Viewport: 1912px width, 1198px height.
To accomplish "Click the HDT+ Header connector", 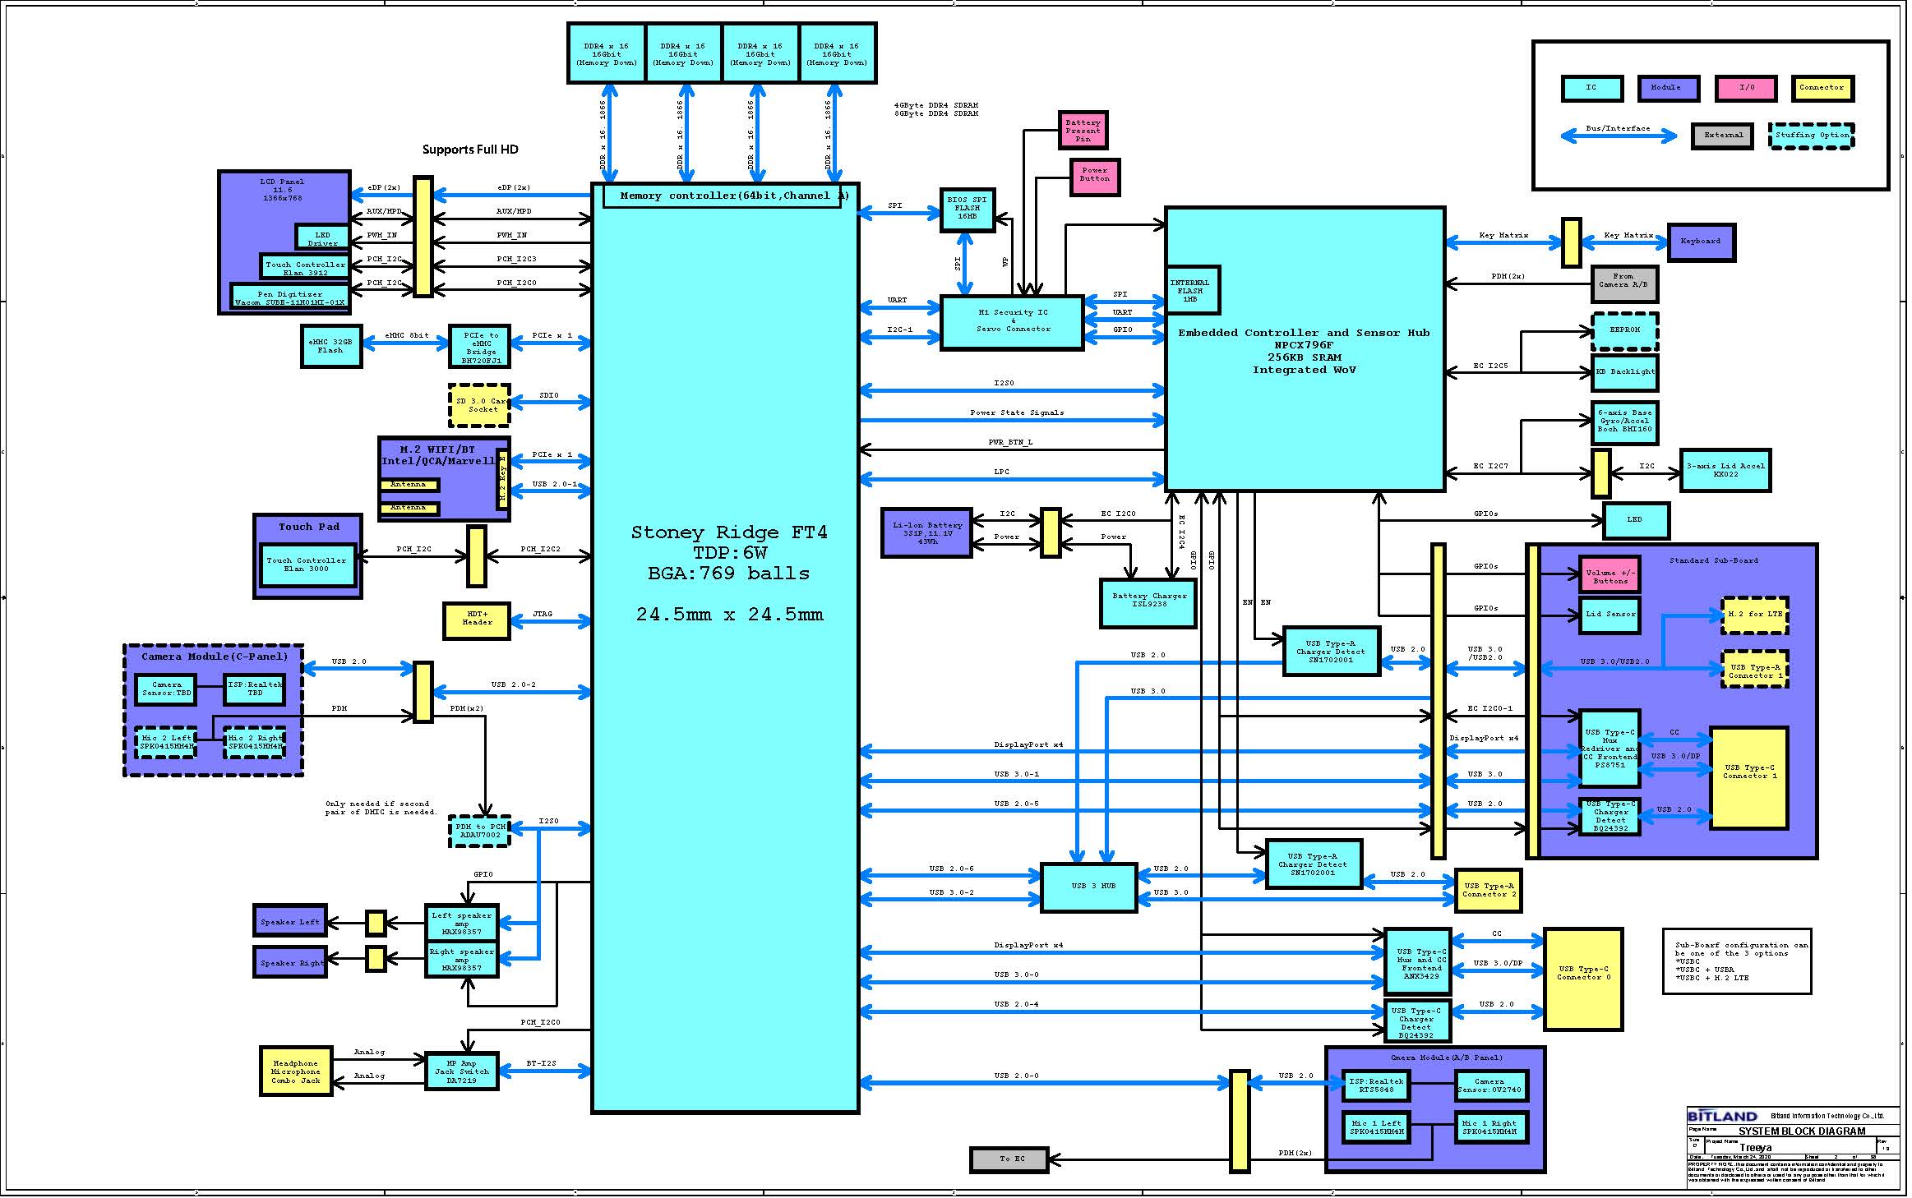I will (477, 620).
